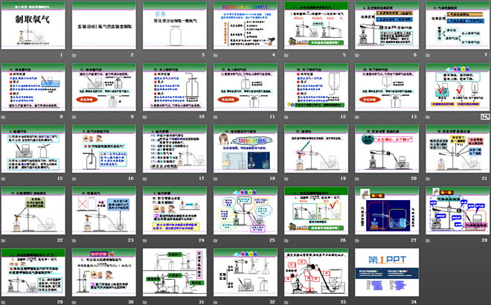Screen dimensions: 491x305
Task: Select slide 5 thumbnail
Action: (316, 25)
